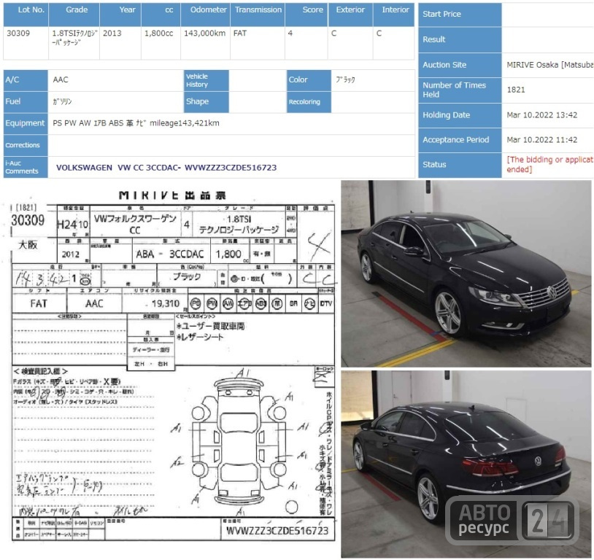Click the Acceptance Period label

coord(460,140)
